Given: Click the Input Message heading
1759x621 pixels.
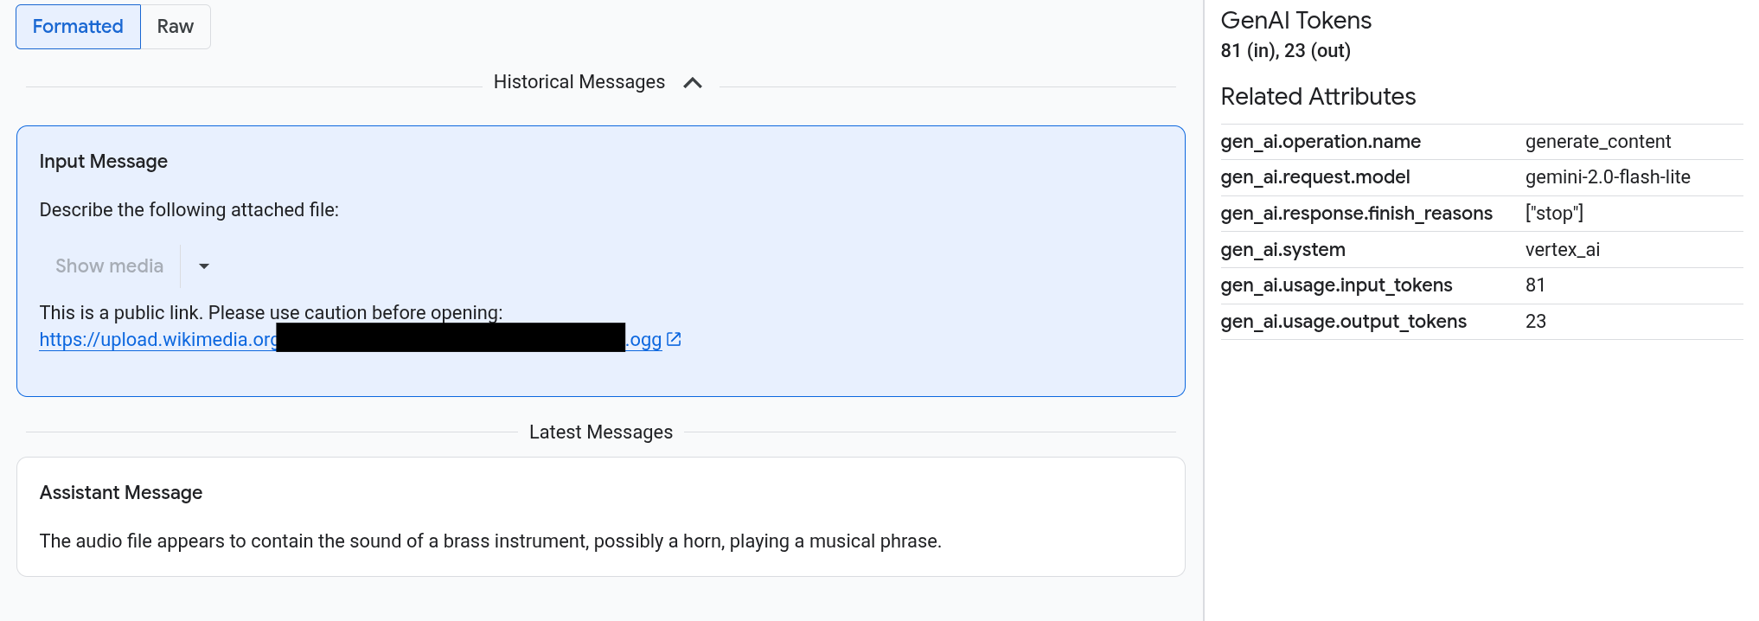Looking at the screenshot, I should pyautogui.click(x=104, y=162).
